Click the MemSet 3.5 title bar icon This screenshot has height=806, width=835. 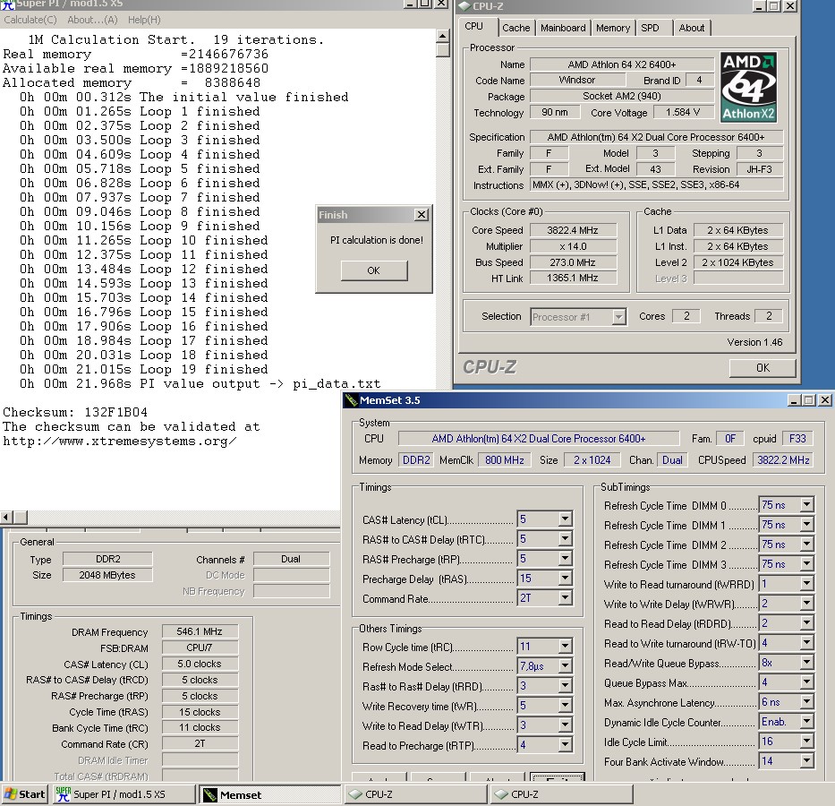point(351,400)
